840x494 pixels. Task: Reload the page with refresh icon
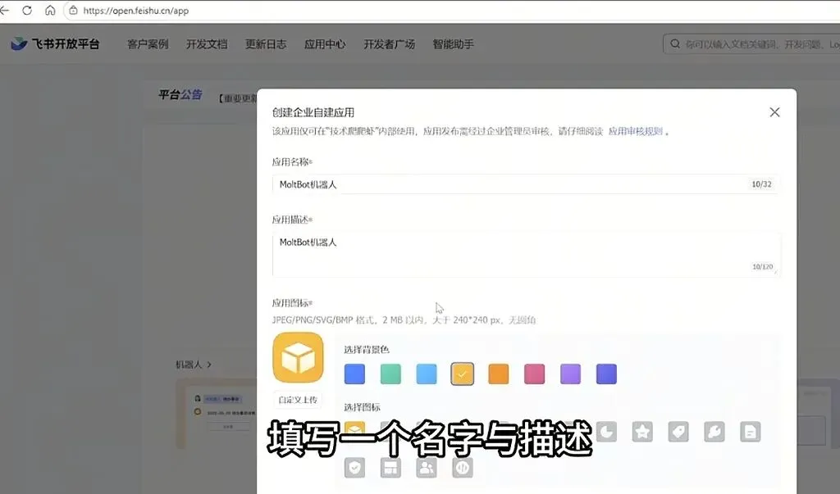27,10
